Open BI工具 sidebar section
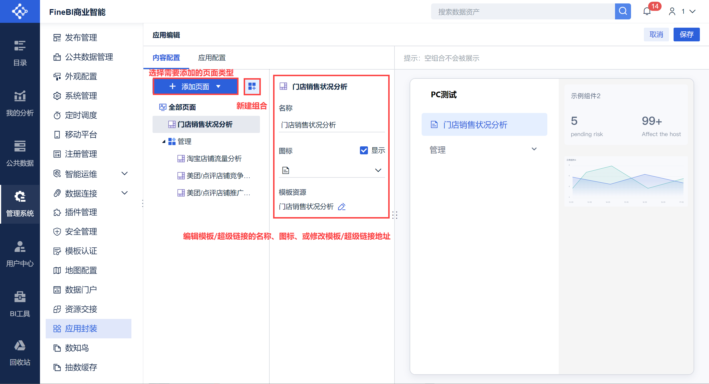This screenshot has height=384, width=709. coord(20,304)
